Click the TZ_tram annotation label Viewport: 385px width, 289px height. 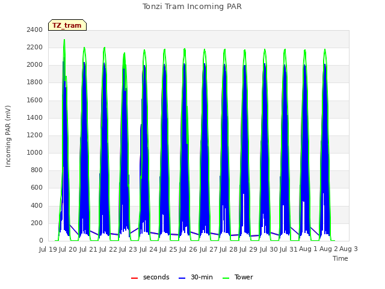pos(67,25)
